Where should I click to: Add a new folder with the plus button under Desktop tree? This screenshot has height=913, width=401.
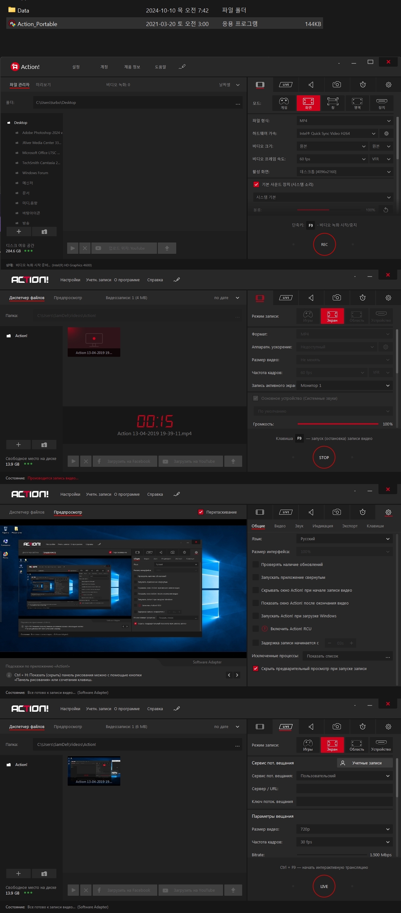point(19,231)
